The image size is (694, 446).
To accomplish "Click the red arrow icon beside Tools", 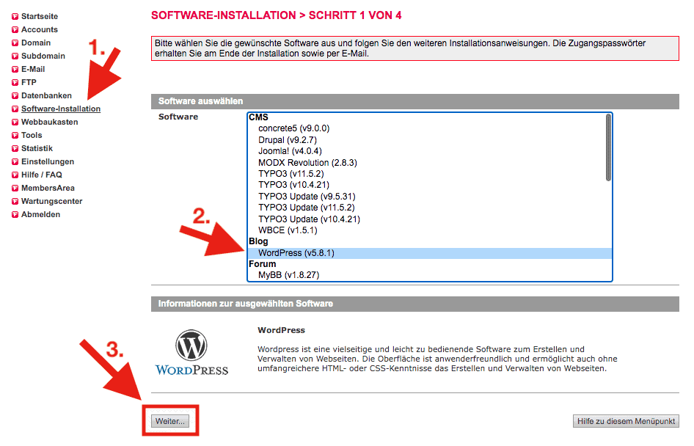I will coord(15,136).
